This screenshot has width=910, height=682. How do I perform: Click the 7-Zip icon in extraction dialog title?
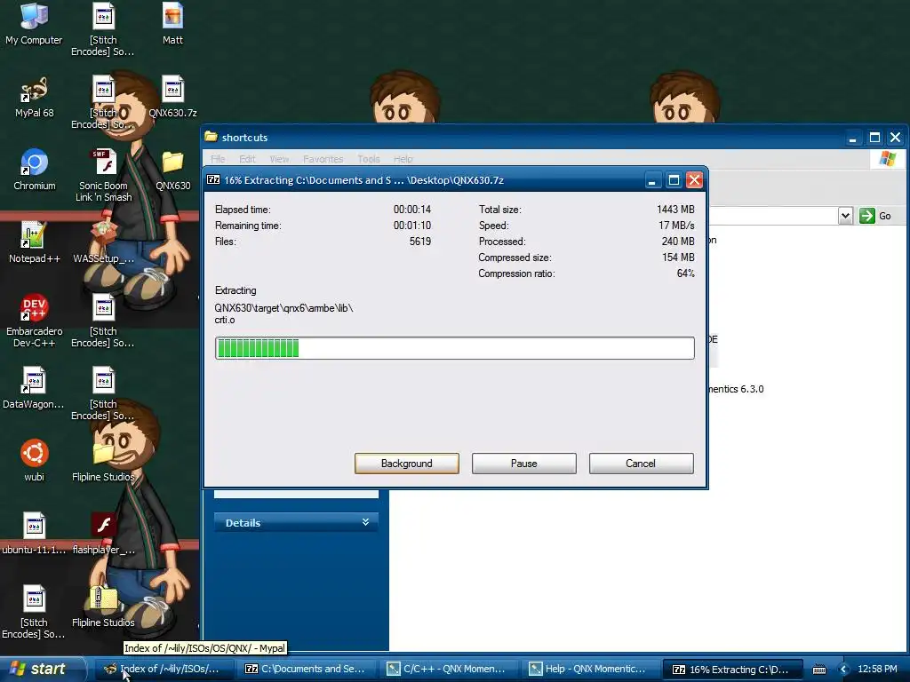(x=213, y=179)
